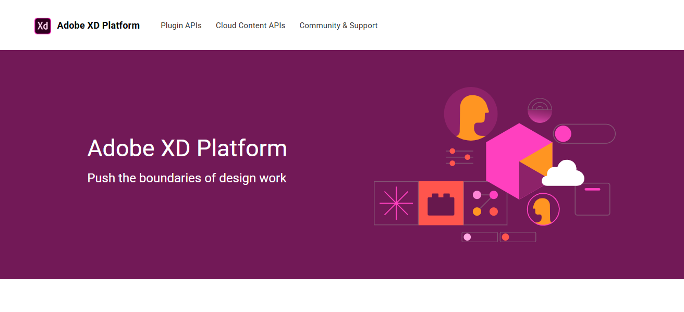
Task: Open the Cloud Content APIs menu
Action: tap(250, 25)
